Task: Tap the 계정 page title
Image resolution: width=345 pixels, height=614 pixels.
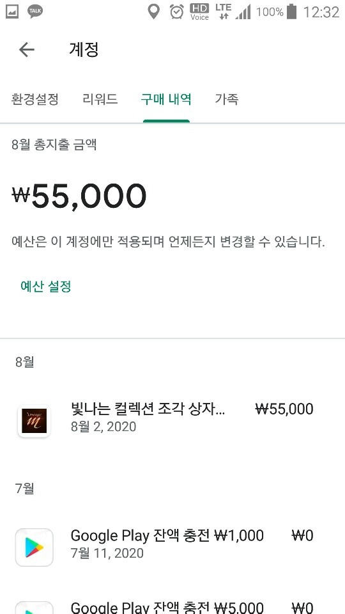Action: click(84, 49)
